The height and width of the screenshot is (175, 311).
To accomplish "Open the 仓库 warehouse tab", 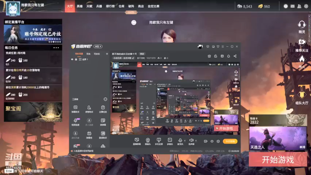I will coord(121,6).
